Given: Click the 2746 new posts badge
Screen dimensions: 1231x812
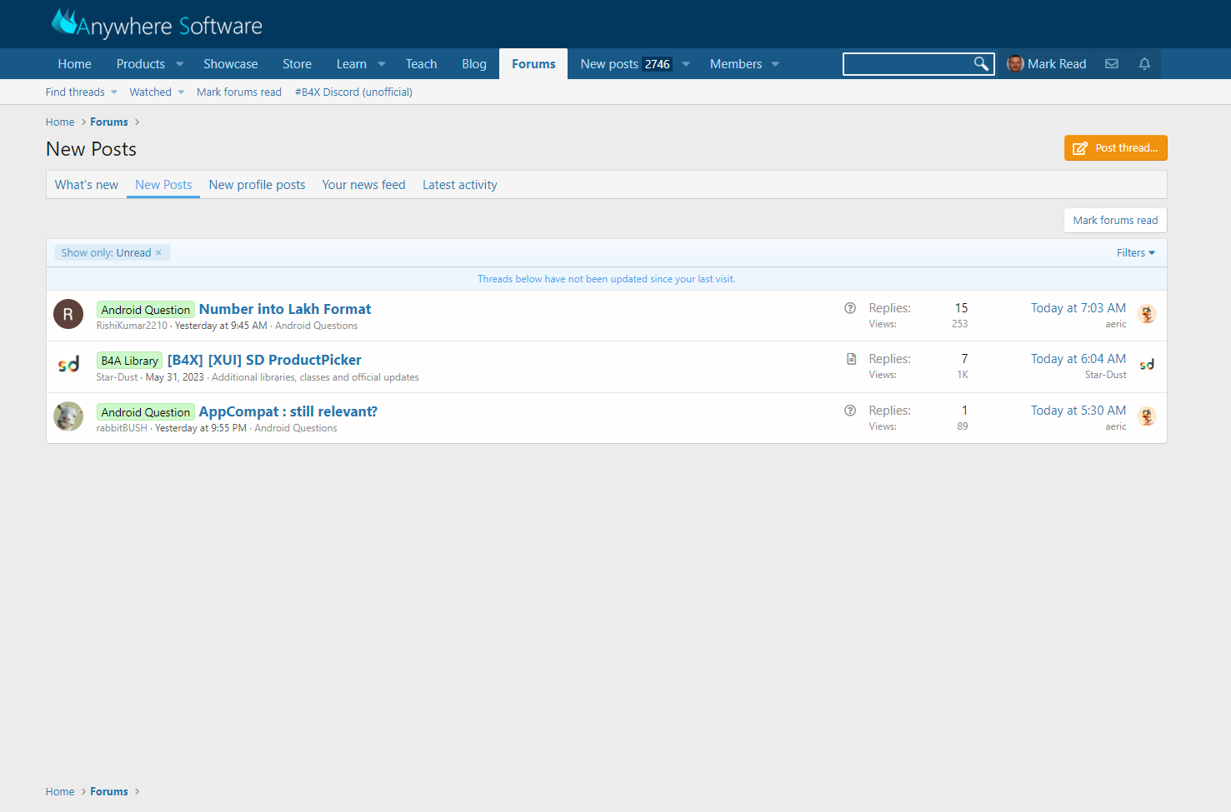Looking at the screenshot, I should click(658, 64).
